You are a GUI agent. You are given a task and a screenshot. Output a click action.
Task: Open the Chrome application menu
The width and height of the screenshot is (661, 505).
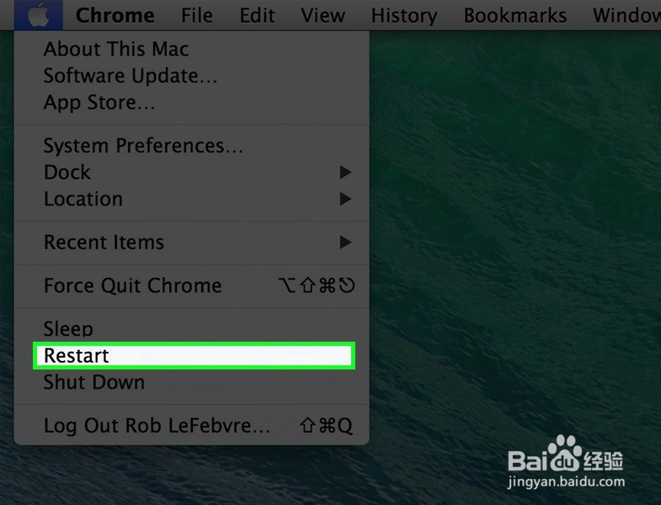(115, 15)
